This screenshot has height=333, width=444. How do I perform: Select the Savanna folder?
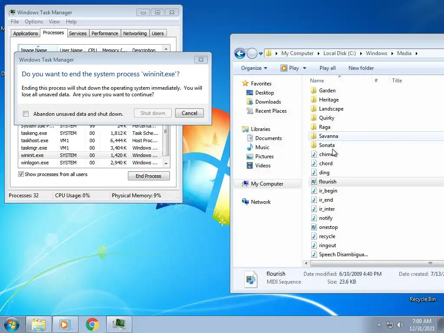[x=329, y=136]
